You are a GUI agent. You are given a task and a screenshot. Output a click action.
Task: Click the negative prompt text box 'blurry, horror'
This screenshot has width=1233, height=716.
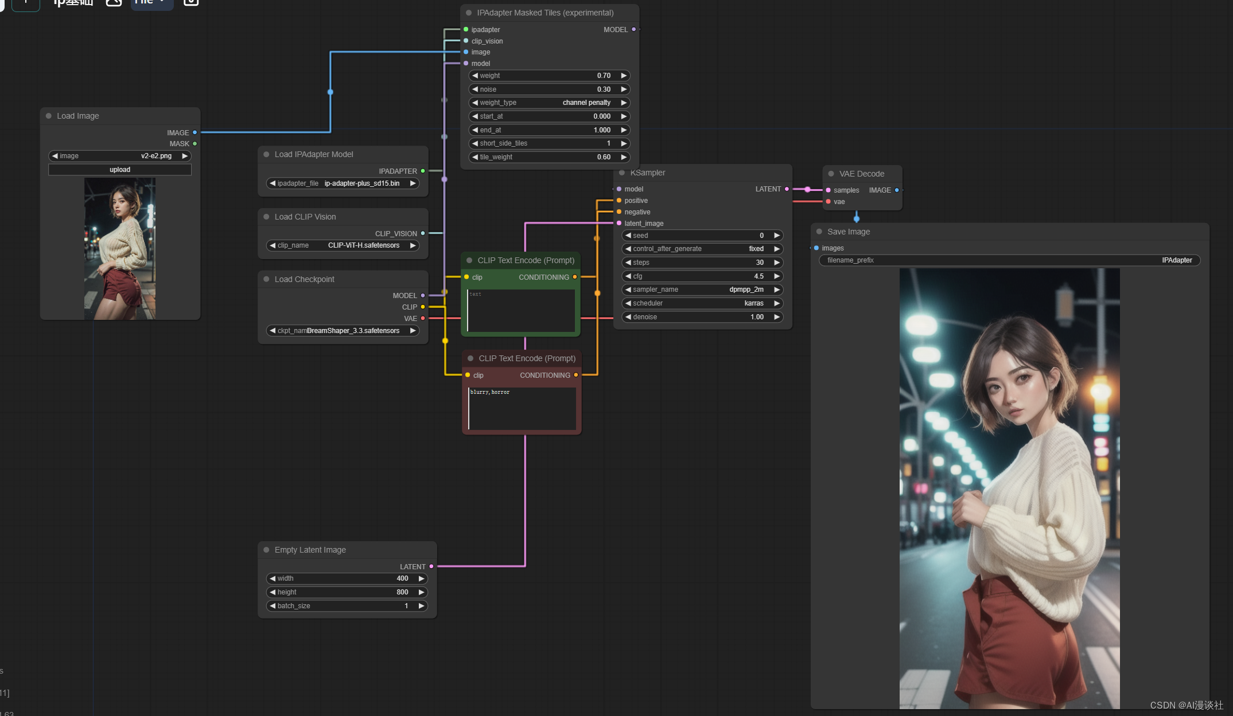(522, 408)
